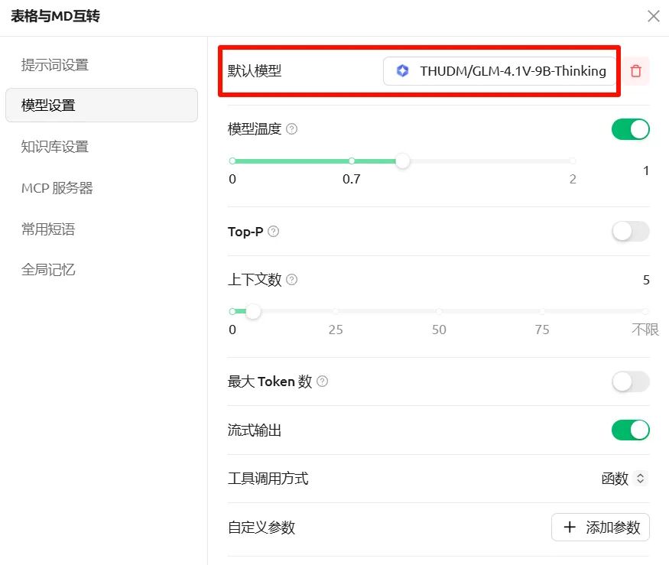Select the 全局记忆 sidebar entry

(x=47, y=269)
